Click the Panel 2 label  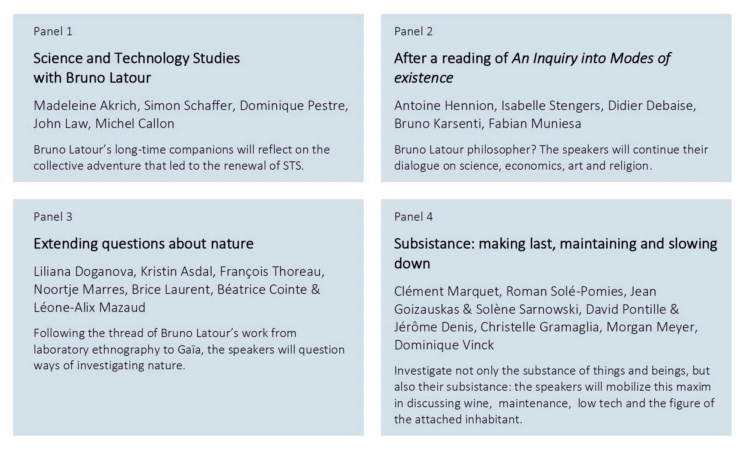coord(413,31)
